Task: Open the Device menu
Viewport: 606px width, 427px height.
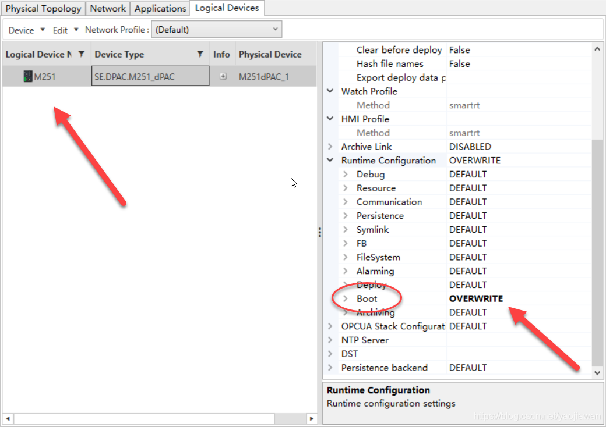Action: click(x=27, y=30)
